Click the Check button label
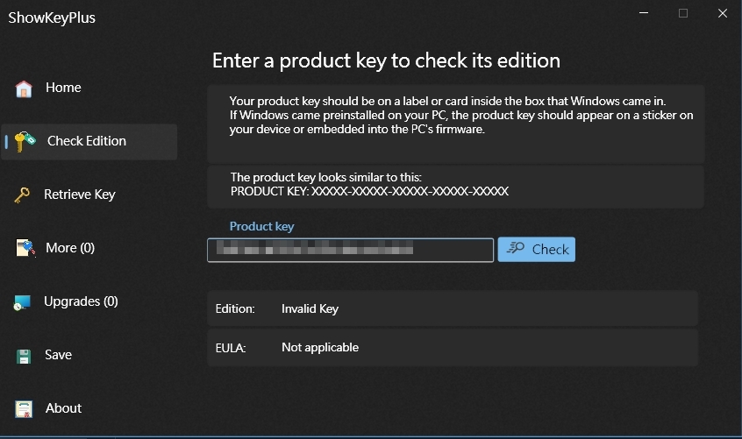Screen dimensions: 742x439 (550, 249)
